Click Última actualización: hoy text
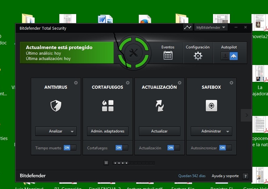This screenshot has width=268, height=189. 48,59
